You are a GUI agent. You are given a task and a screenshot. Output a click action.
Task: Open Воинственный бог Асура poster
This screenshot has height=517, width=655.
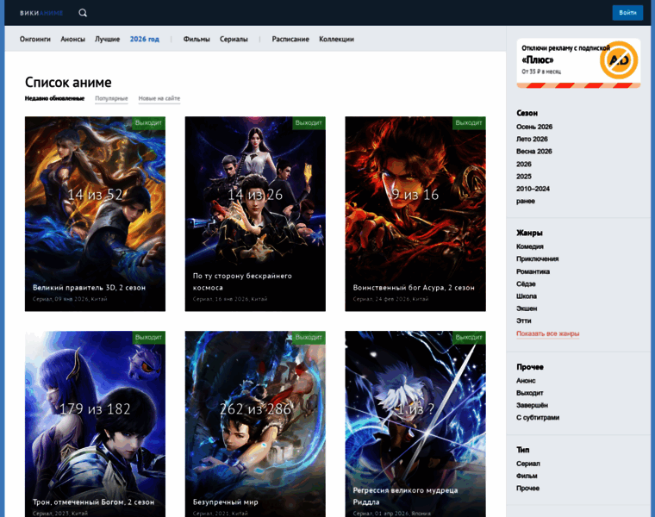click(415, 198)
